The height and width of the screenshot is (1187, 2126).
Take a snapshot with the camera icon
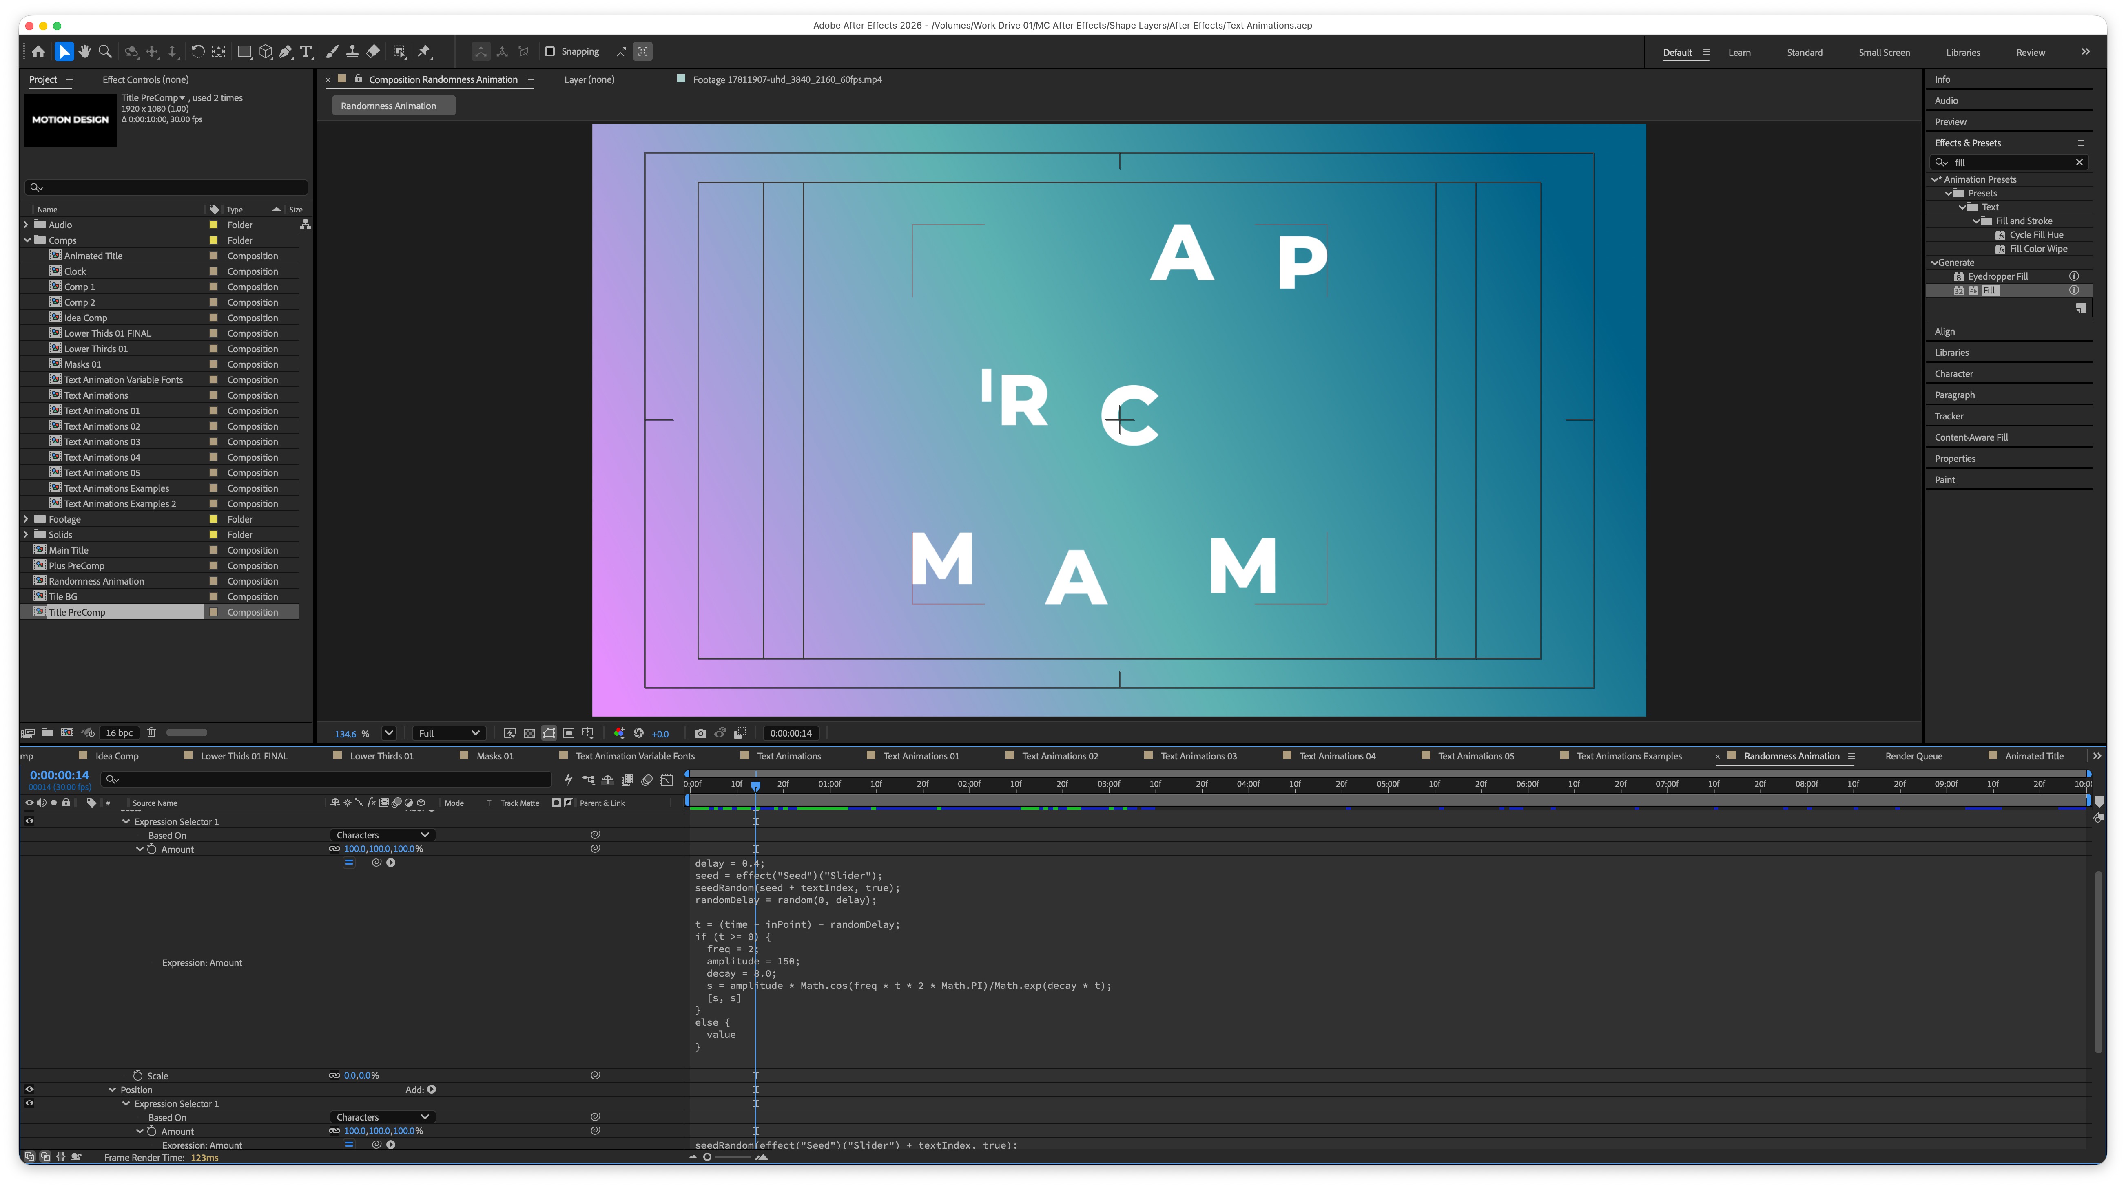pyautogui.click(x=700, y=732)
